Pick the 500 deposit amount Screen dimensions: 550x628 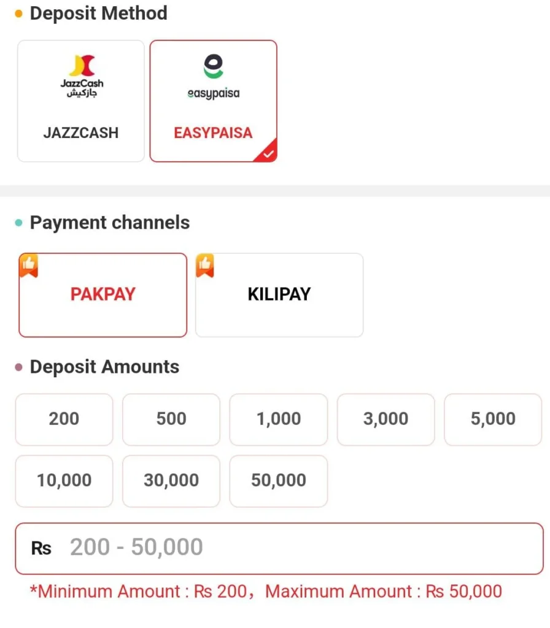[x=171, y=419]
